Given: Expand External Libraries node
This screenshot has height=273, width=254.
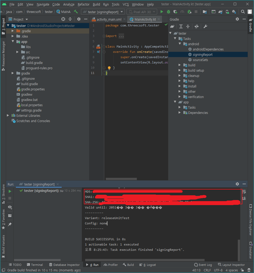Looking at the screenshot, I should (8, 115).
